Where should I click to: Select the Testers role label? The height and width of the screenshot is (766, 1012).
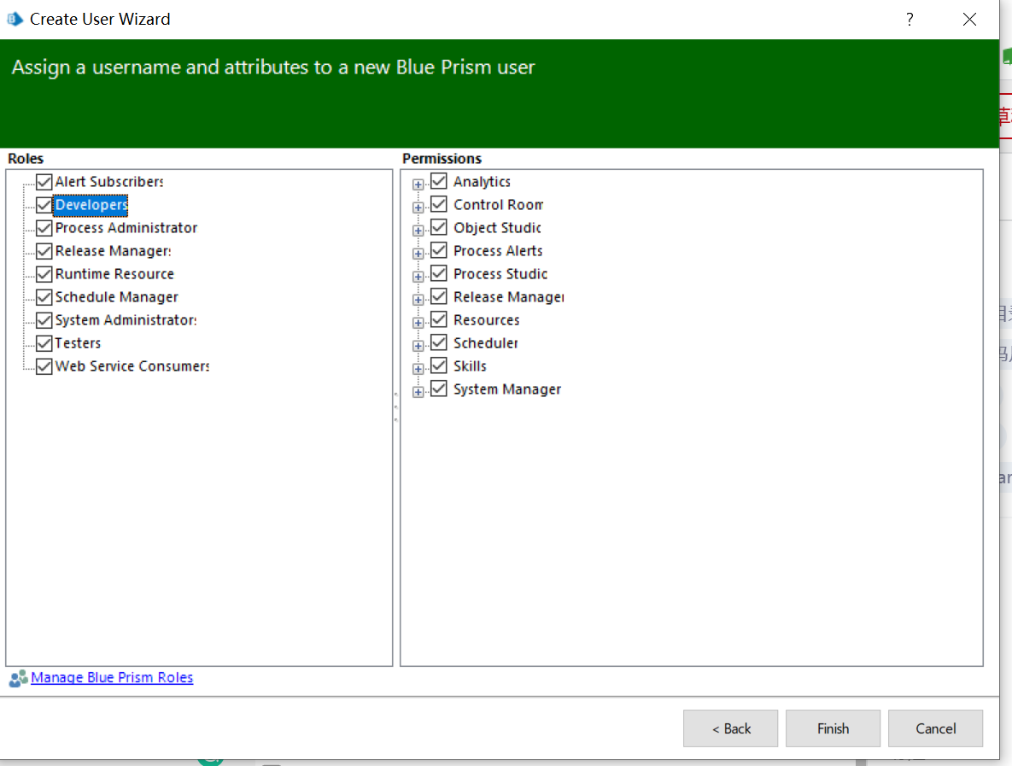coord(78,343)
